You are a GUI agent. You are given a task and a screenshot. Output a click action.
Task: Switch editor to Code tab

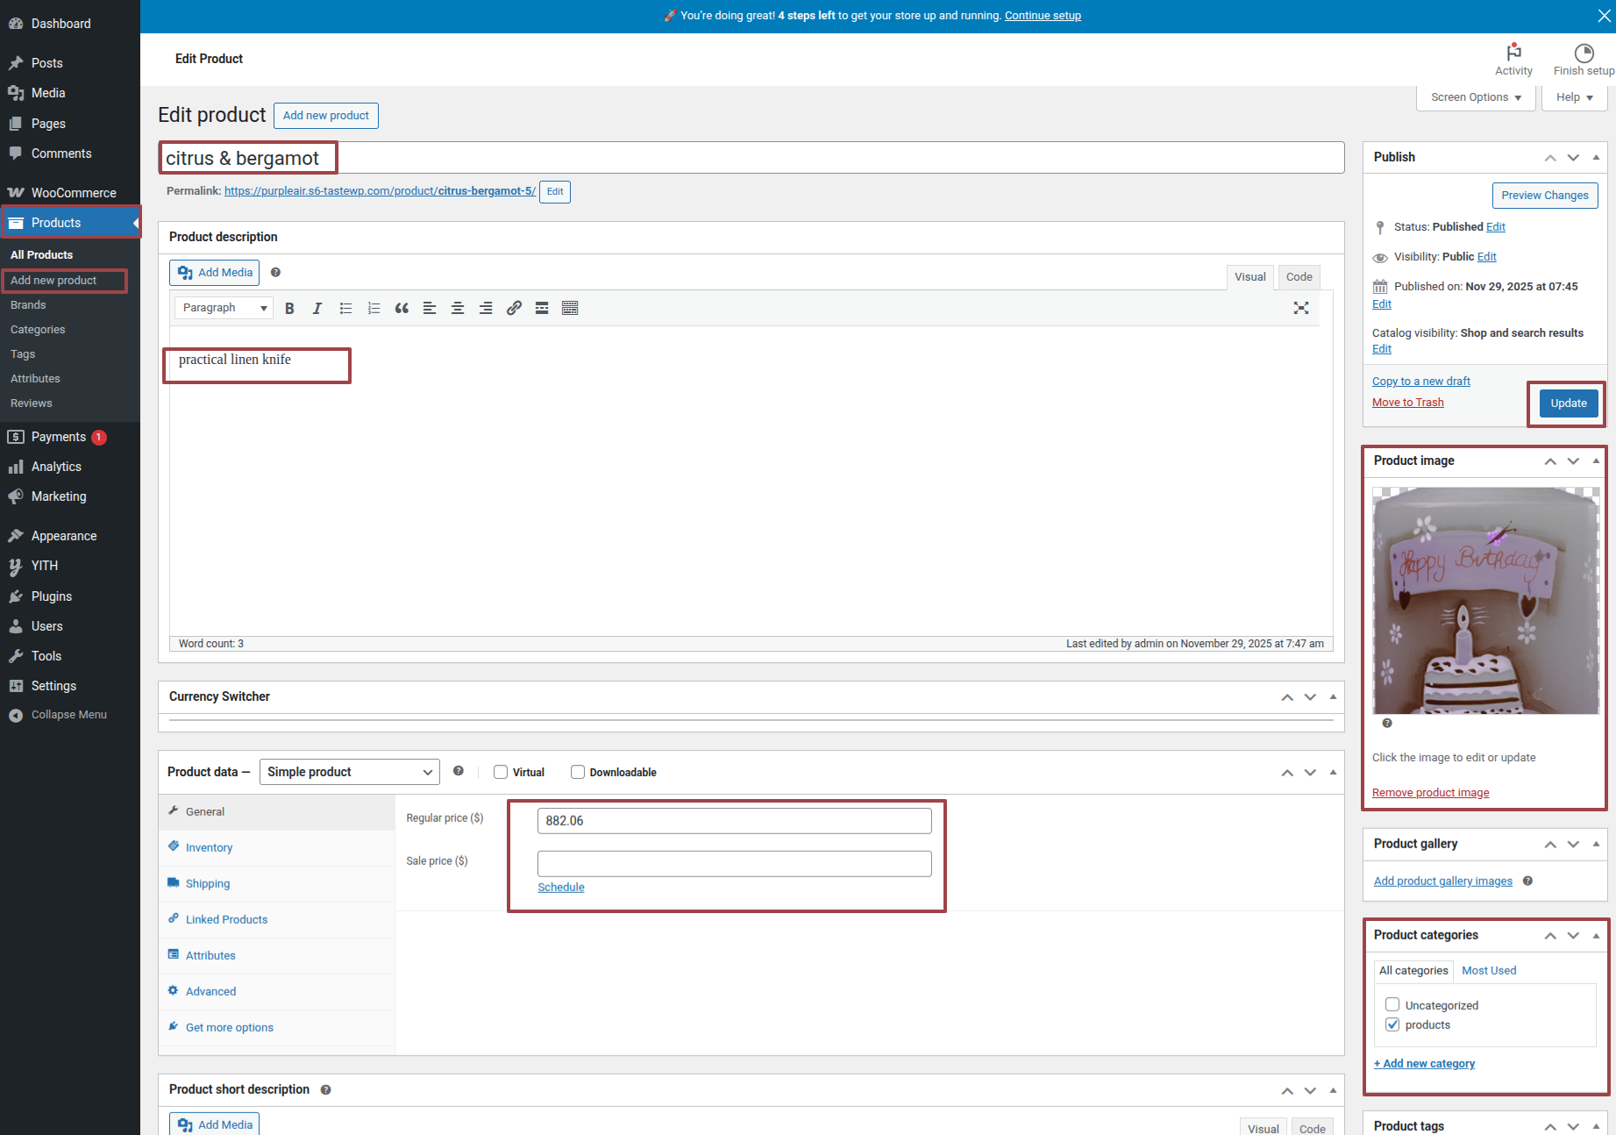pyautogui.click(x=1299, y=277)
